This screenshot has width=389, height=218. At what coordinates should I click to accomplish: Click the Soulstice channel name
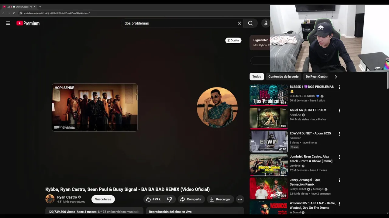295,138
